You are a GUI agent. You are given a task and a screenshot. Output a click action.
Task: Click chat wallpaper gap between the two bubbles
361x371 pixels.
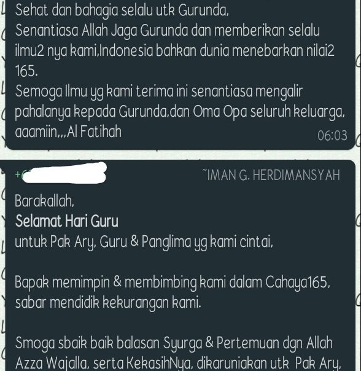(180, 155)
